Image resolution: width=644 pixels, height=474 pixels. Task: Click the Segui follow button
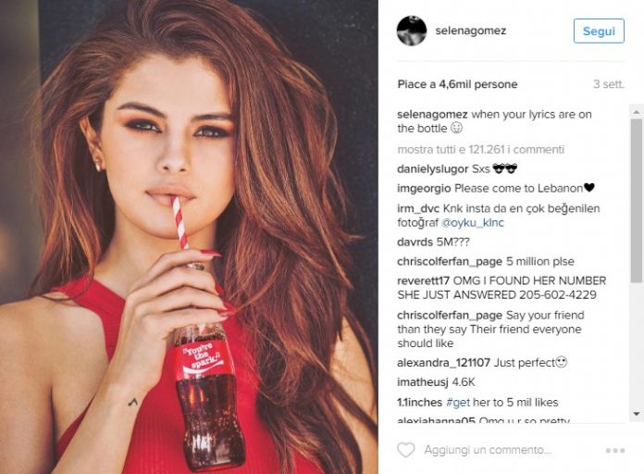(599, 31)
